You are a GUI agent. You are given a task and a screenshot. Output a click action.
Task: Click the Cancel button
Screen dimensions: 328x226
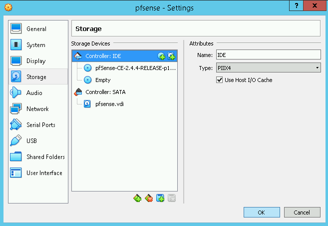click(302, 212)
